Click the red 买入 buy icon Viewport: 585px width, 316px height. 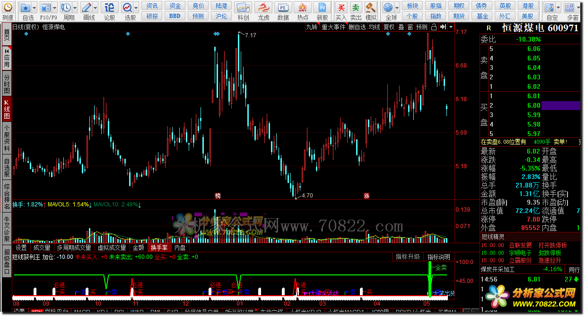pos(341,8)
